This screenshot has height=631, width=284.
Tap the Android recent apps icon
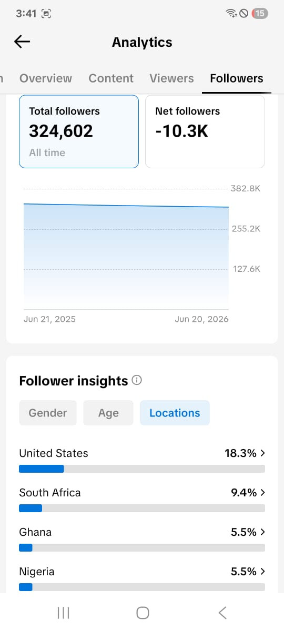click(63, 613)
